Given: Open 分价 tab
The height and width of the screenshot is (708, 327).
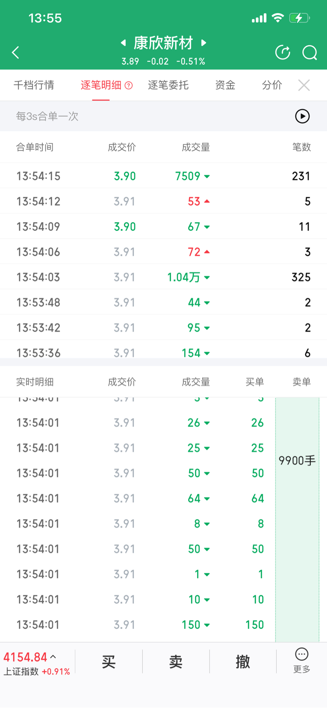Looking at the screenshot, I should [x=272, y=85].
